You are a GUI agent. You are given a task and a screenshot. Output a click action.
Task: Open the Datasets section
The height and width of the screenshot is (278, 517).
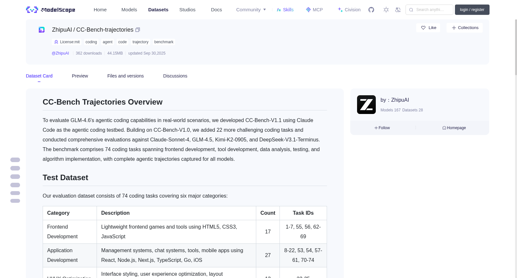pyautogui.click(x=158, y=10)
